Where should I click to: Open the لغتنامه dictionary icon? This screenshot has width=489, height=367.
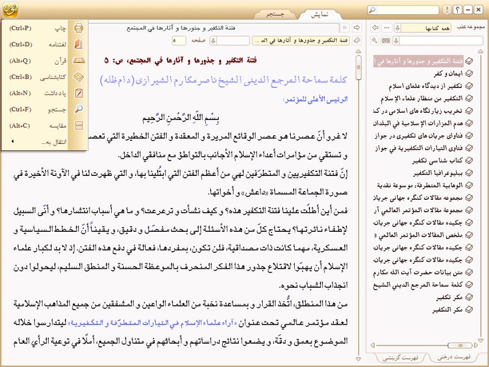(79, 45)
